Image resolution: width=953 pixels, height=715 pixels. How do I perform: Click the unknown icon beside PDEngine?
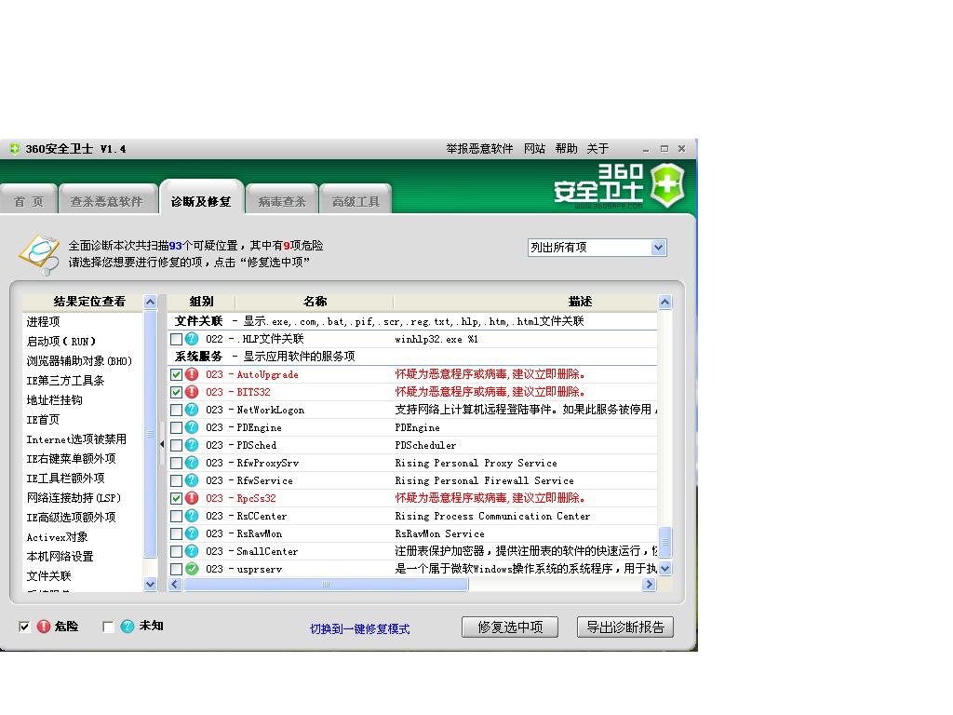click(192, 427)
